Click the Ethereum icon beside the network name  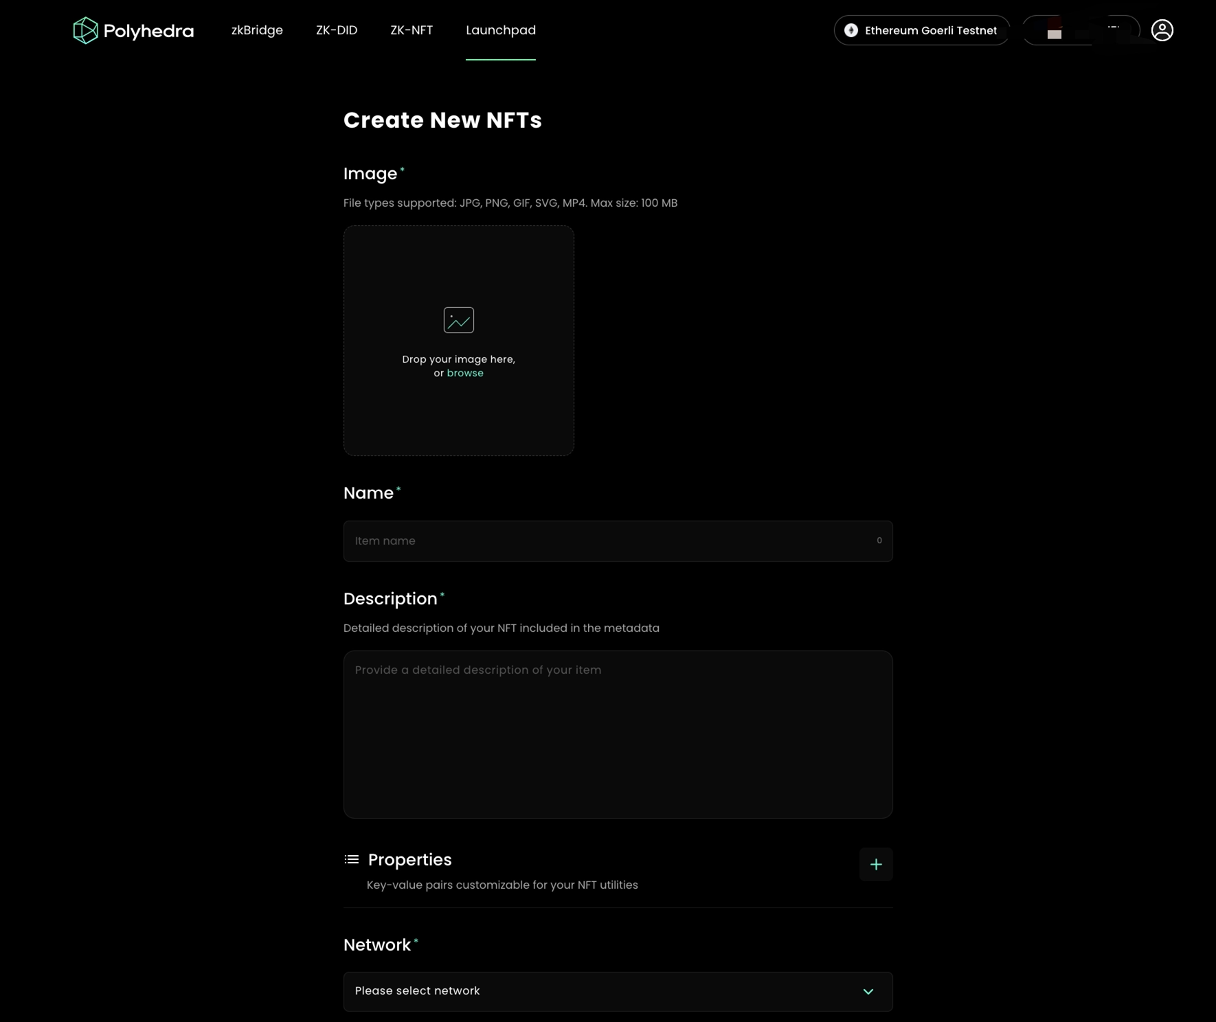point(851,30)
